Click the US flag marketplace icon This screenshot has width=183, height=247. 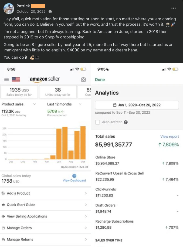[x=16, y=80]
